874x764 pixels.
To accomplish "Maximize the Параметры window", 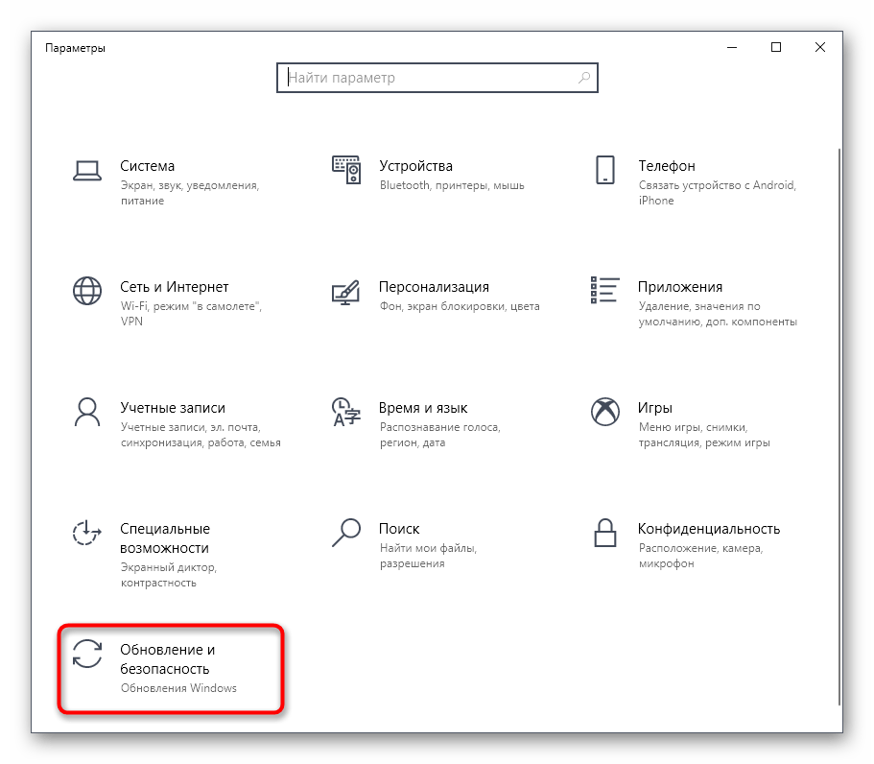I will click(776, 47).
